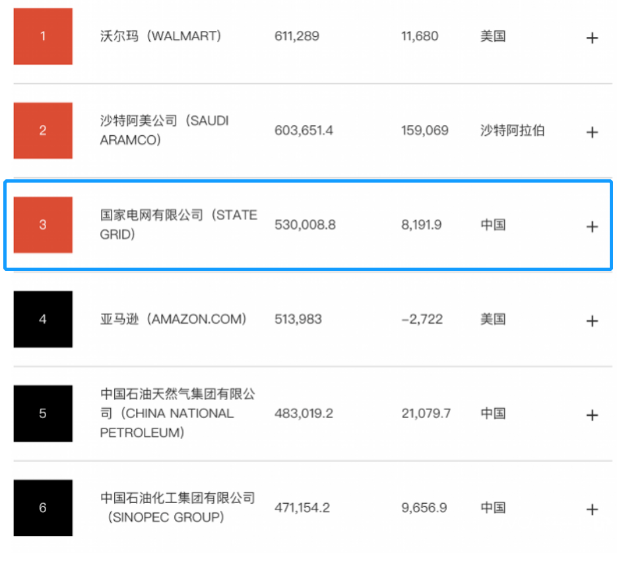Open 国家电网有限公司 (STATE GRID) name
This screenshot has height=561, width=617.
[x=179, y=225]
